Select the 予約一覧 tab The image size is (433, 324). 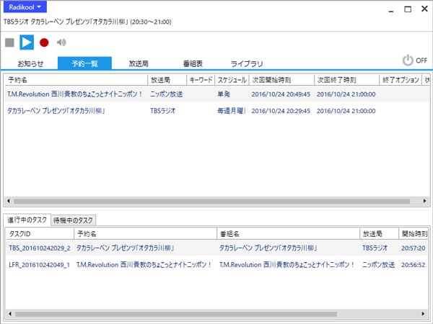[x=84, y=63]
